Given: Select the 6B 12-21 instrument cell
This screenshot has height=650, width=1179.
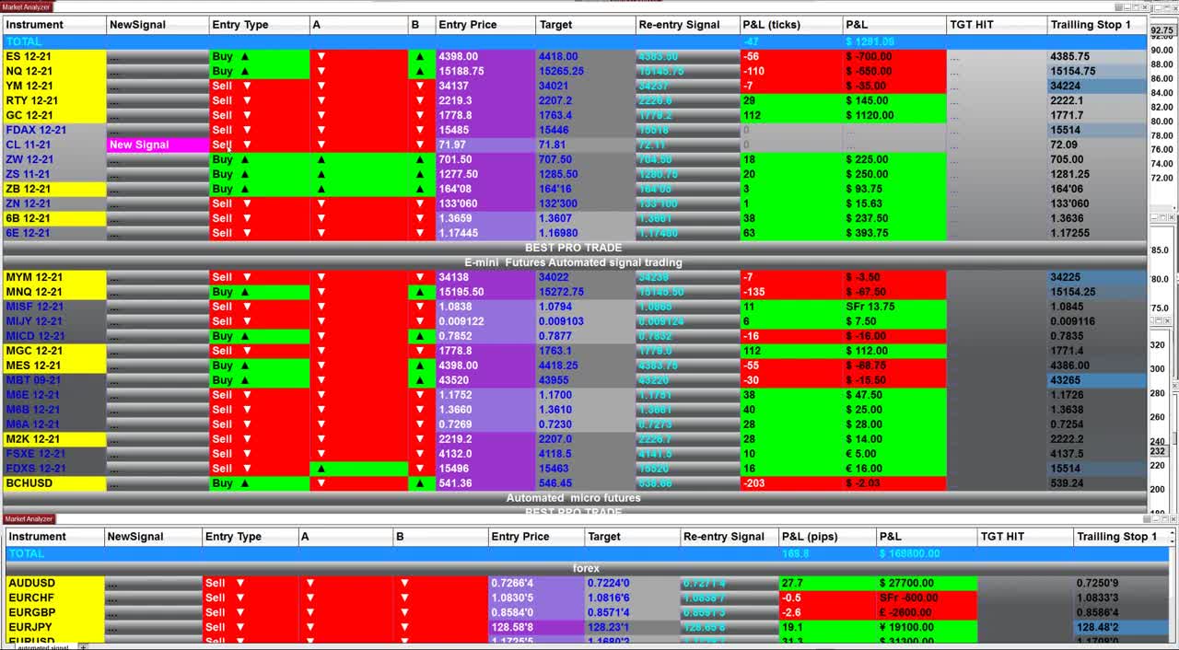Looking at the screenshot, I should pyautogui.click(x=55, y=218).
